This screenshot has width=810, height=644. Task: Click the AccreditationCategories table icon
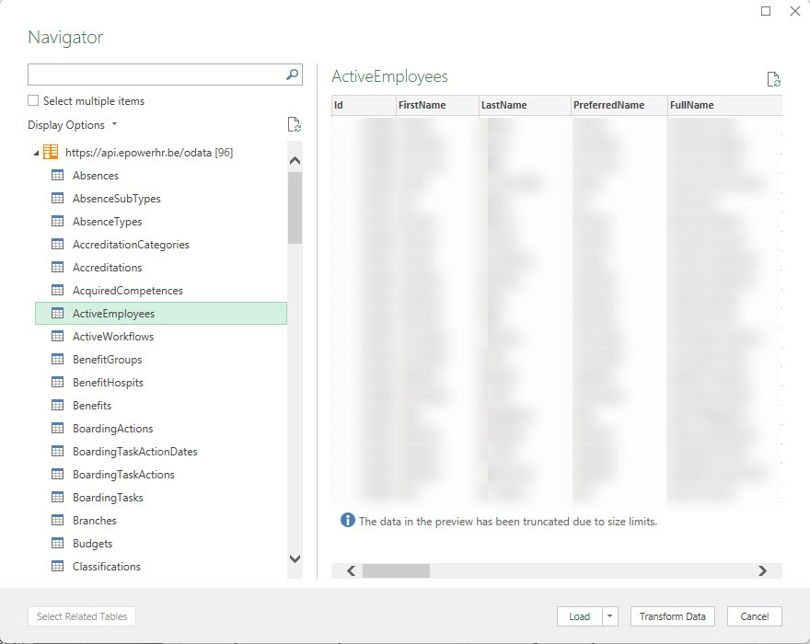[x=57, y=245]
